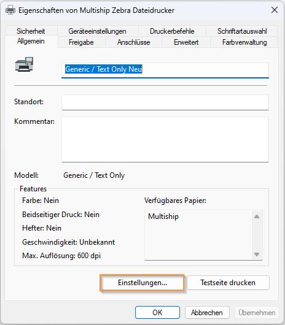Open the Sicherheit tab
This screenshot has height=325, width=285.
[31, 31]
